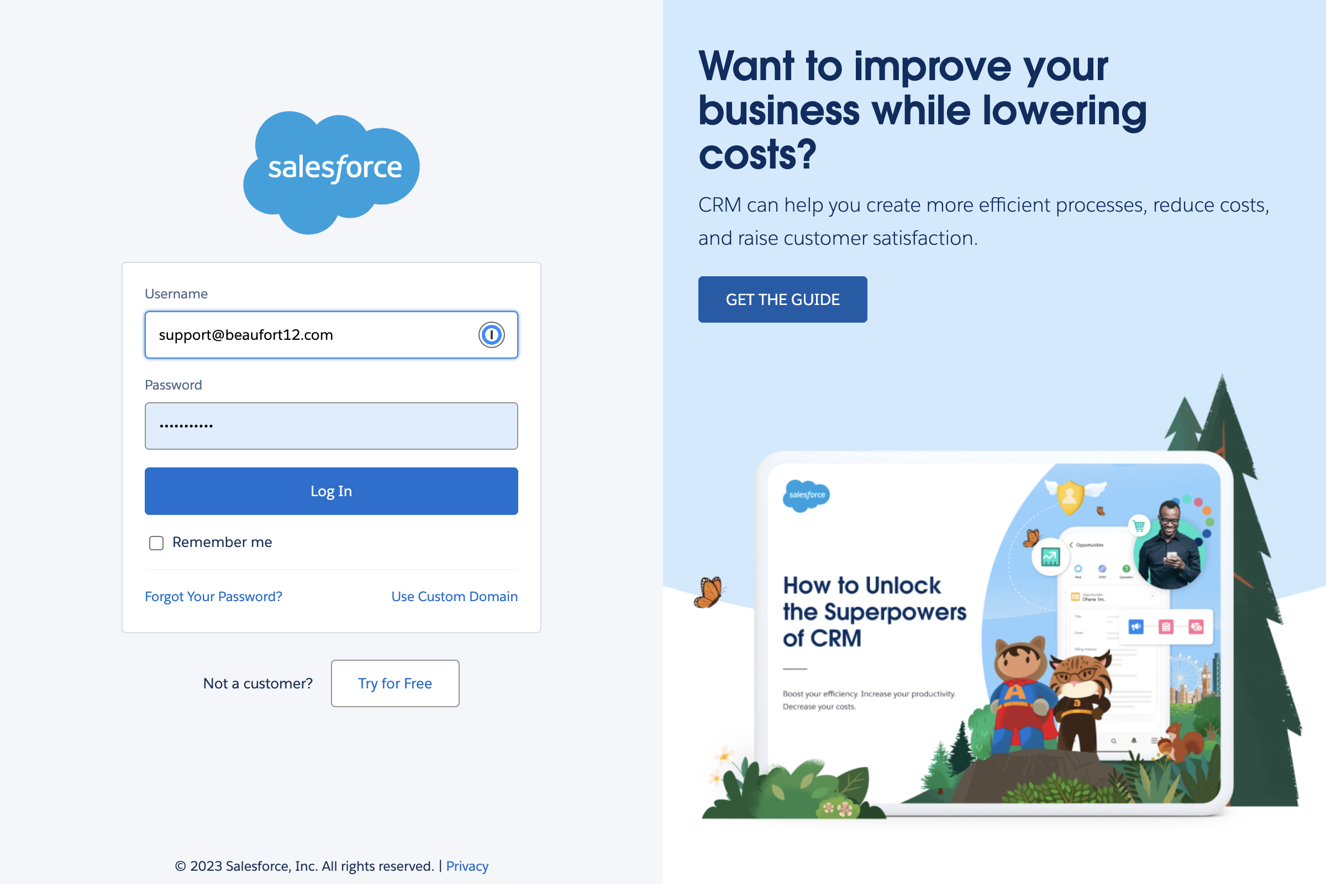Click the Use Custom Domain link
This screenshot has width=1326, height=884.
[x=455, y=596]
